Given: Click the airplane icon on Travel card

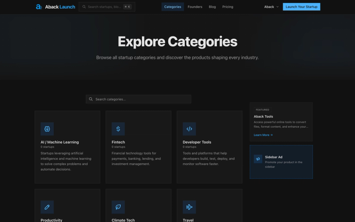Looking at the screenshot, I should [189, 207].
